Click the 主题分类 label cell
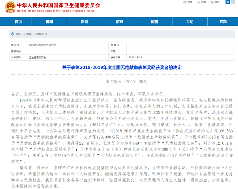The width and height of the screenshot is (238, 189). 18,51
